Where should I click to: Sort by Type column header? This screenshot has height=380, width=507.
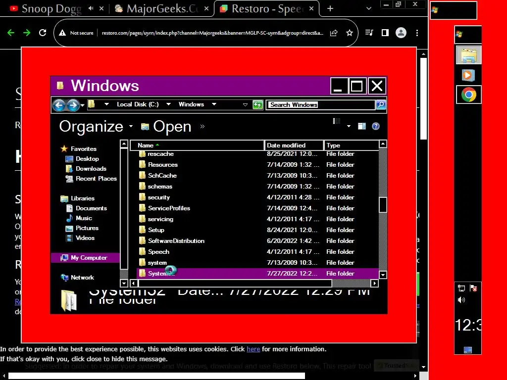tap(352, 145)
